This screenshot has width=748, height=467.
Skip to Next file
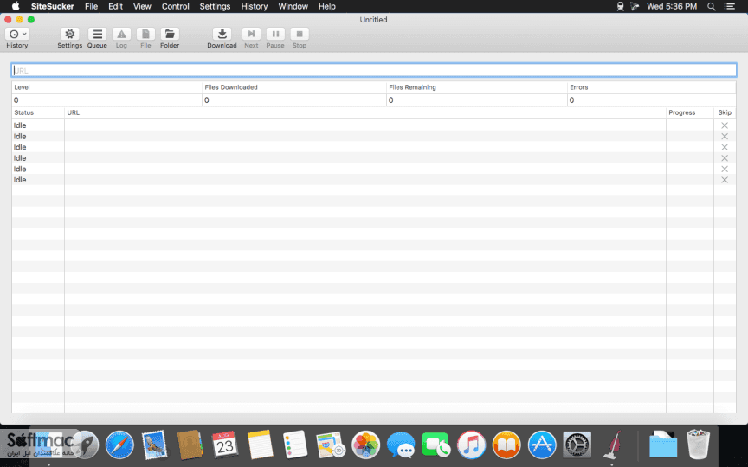point(251,34)
